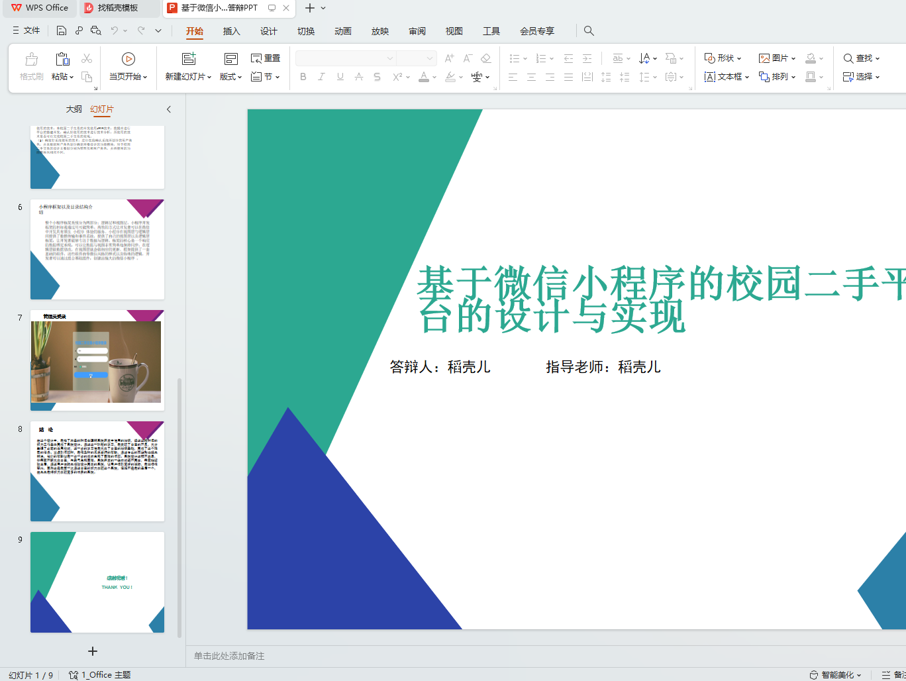Select slide 7 thumbnail
This screenshot has width=906, height=681.
coord(97,360)
